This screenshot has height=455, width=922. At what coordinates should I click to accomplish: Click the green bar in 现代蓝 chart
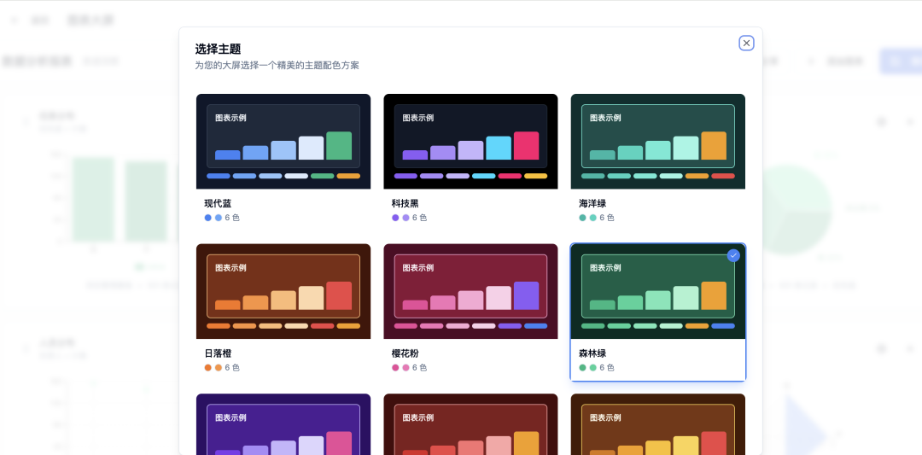click(339, 146)
